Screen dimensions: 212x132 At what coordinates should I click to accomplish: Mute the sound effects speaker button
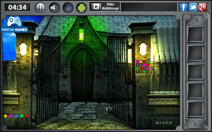pos(54,8)
